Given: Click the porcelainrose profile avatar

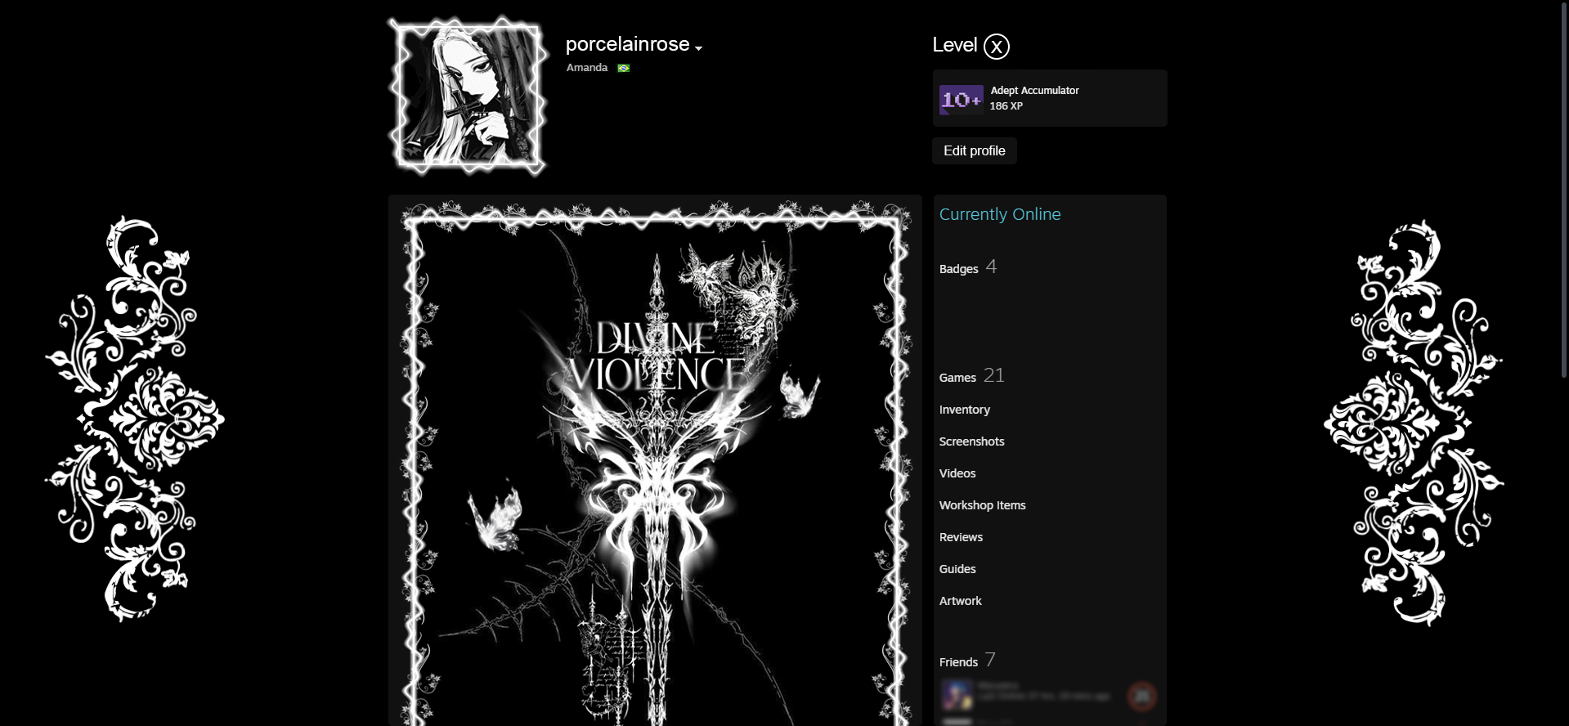Looking at the screenshot, I should pos(468,96).
